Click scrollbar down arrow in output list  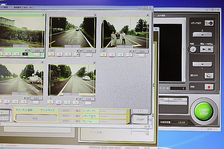tap(184, 80)
